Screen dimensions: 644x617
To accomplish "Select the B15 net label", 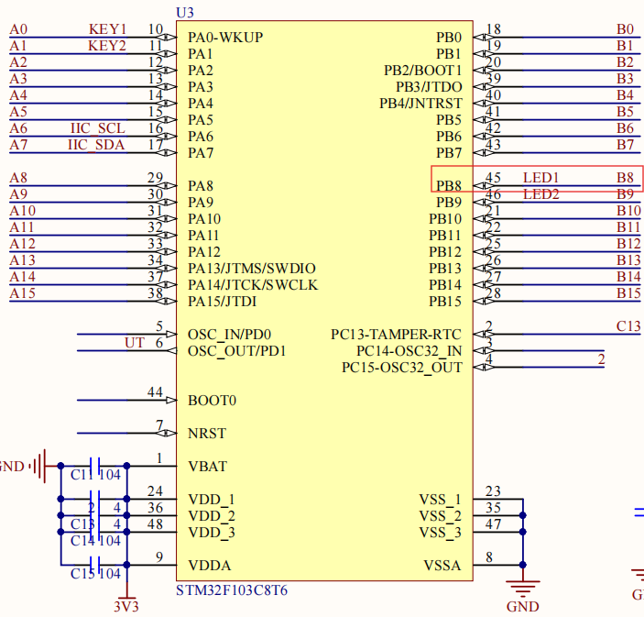I will click(628, 293).
